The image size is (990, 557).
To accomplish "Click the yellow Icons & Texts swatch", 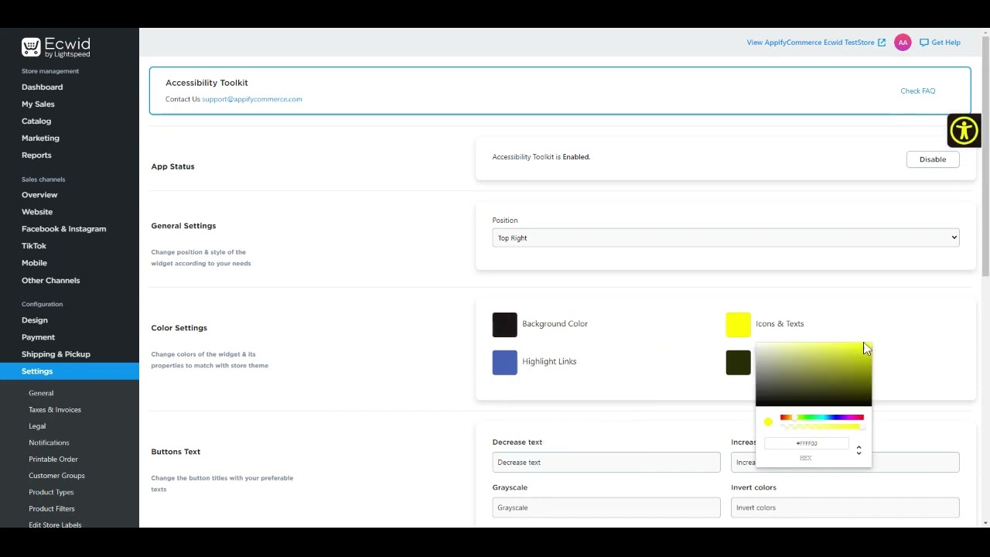I will [x=738, y=325].
